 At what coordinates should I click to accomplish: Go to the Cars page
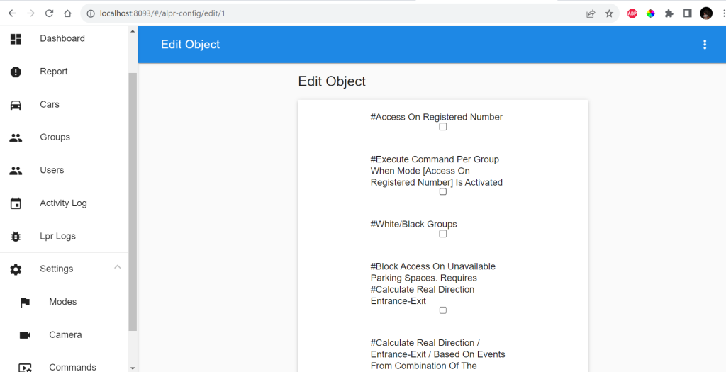64,105
